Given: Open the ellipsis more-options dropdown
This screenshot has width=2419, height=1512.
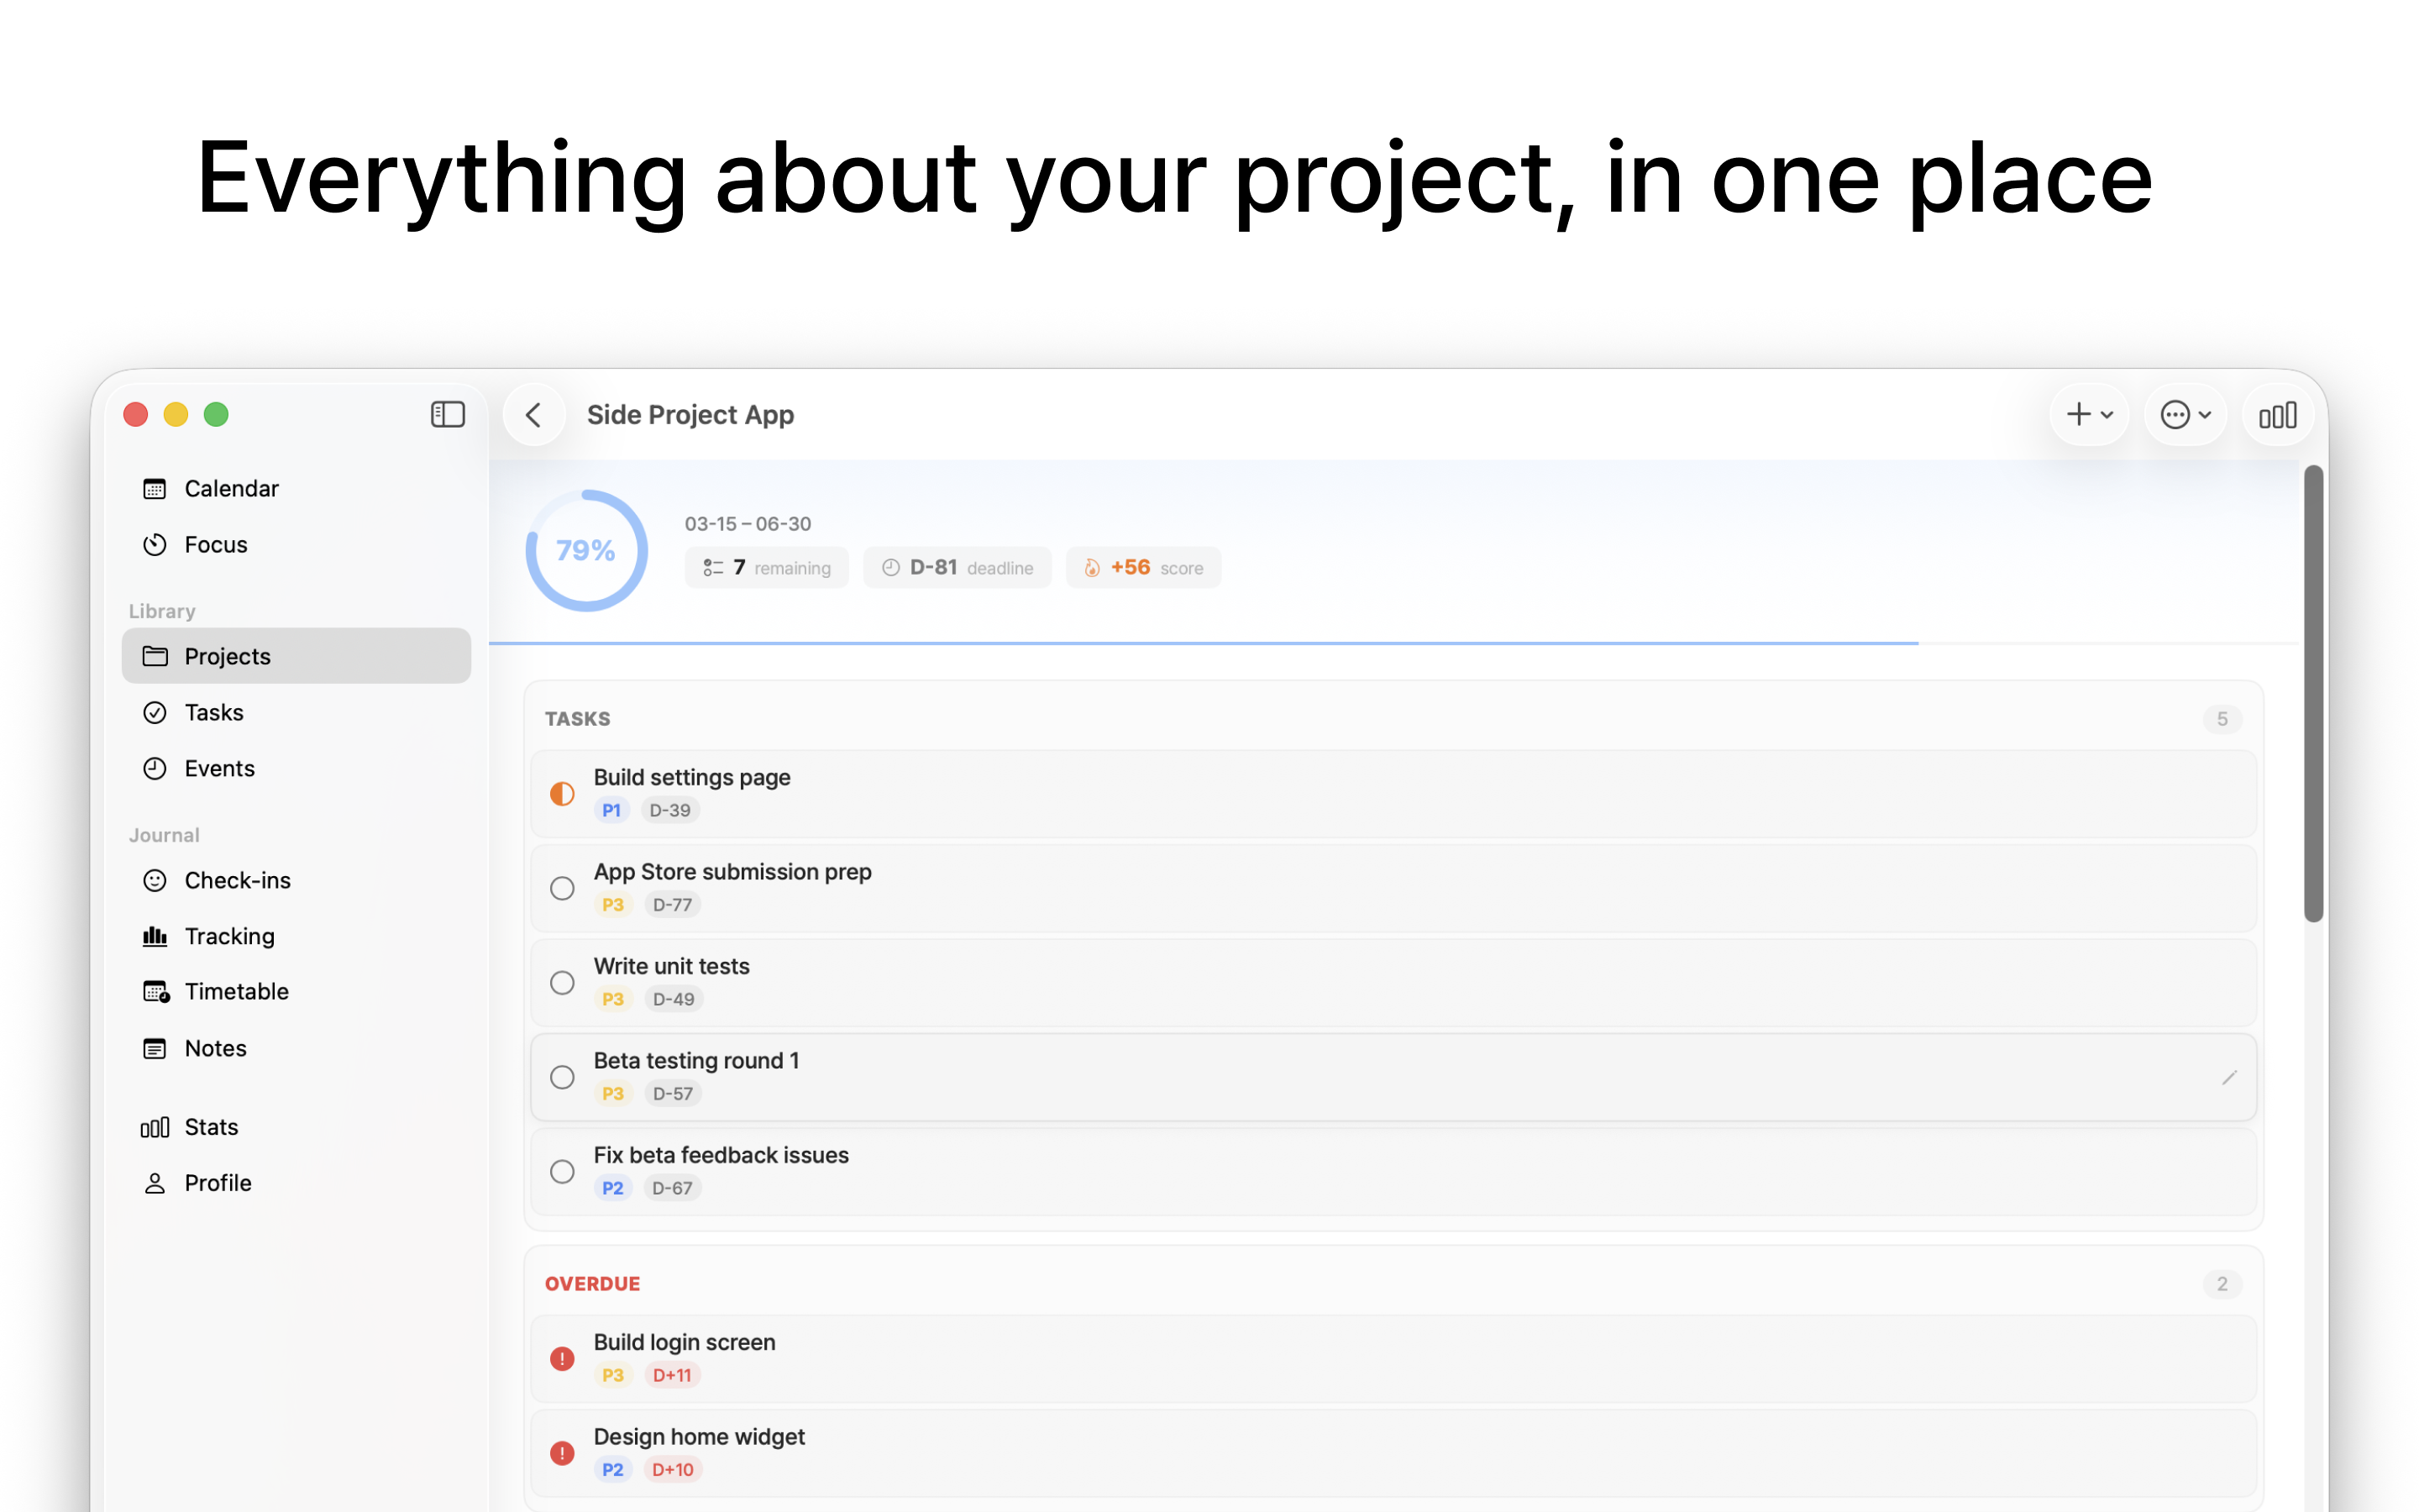Looking at the screenshot, I should coord(2185,414).
